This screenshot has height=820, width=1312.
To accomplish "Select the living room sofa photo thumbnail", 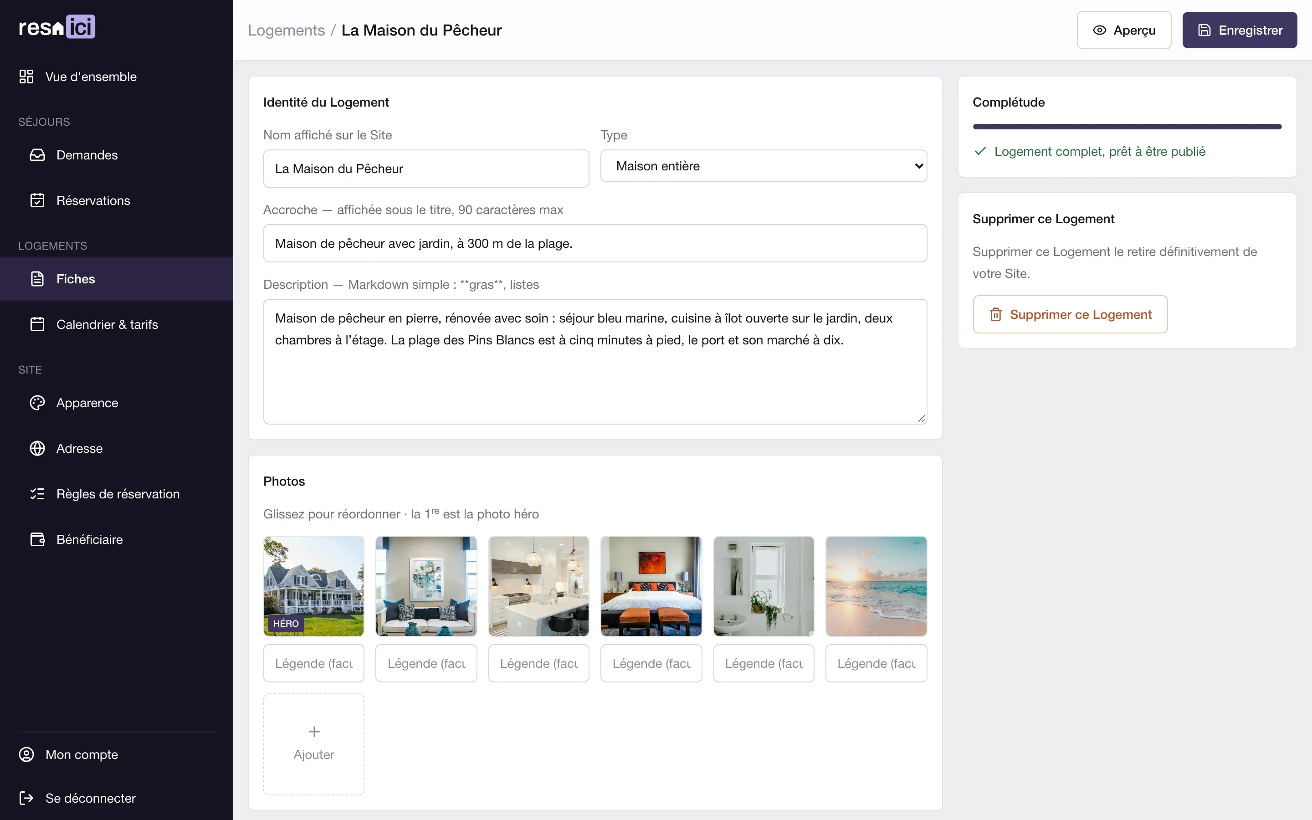I will (x=426, y=586).
